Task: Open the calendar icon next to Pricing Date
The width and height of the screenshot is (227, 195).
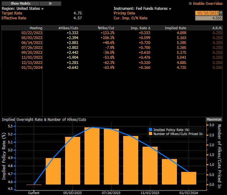Action: tap(221, 13)
